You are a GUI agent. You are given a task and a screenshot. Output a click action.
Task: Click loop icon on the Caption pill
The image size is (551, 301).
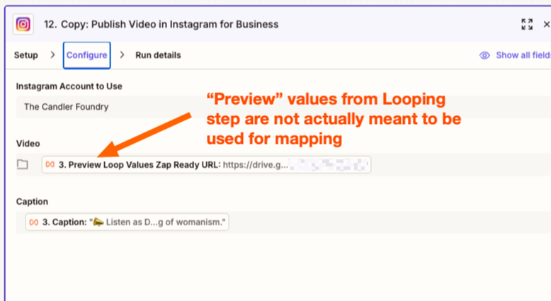[x=34, y=222]
